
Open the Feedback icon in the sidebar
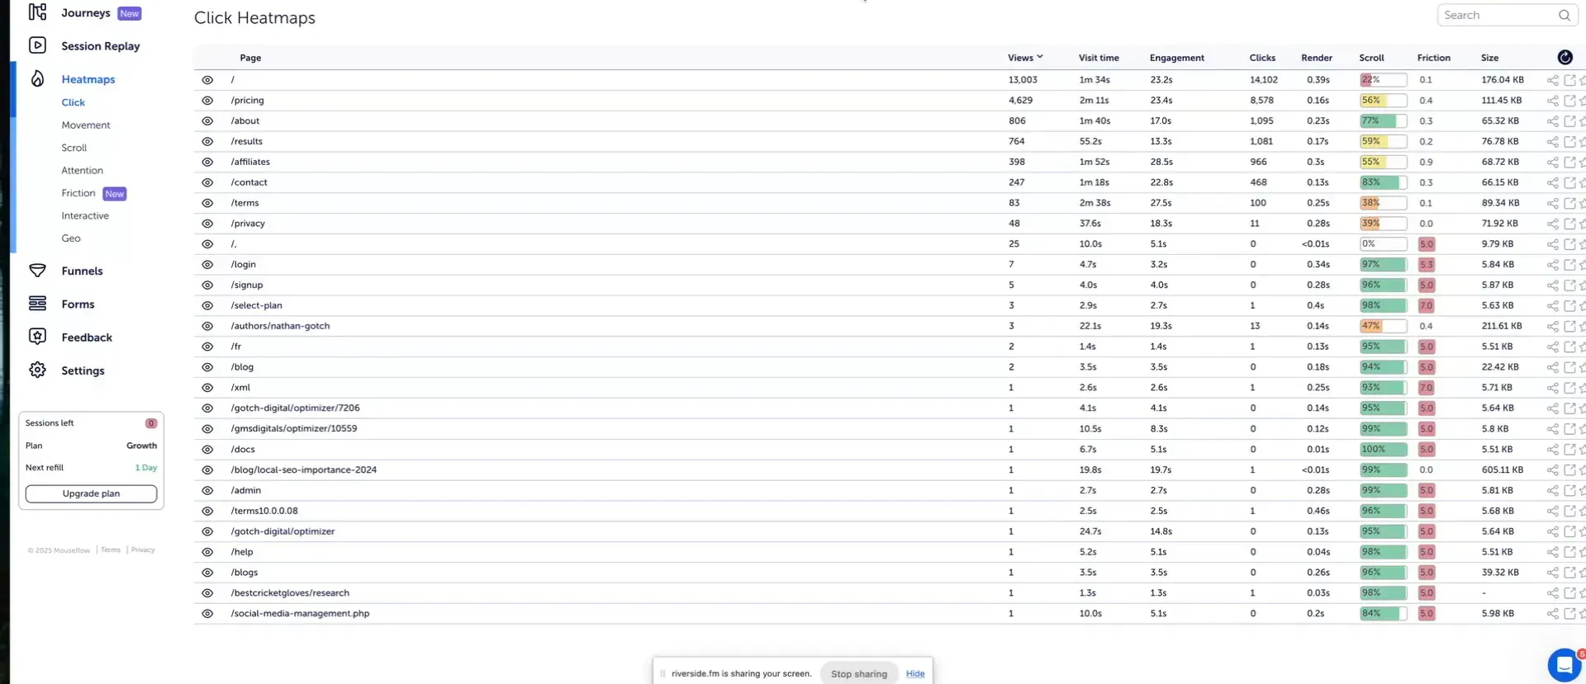37,337
